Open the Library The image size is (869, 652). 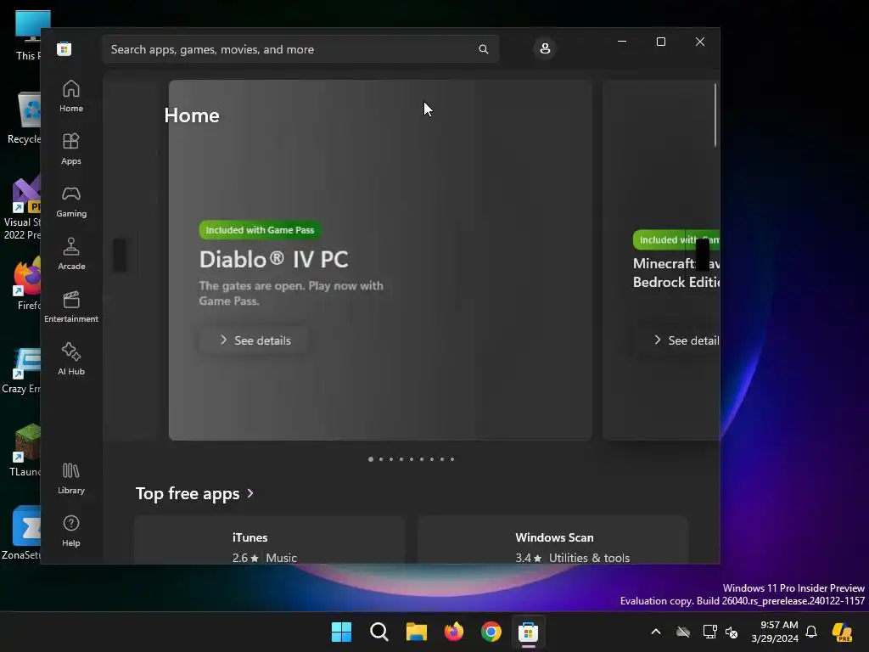[71, 479]
